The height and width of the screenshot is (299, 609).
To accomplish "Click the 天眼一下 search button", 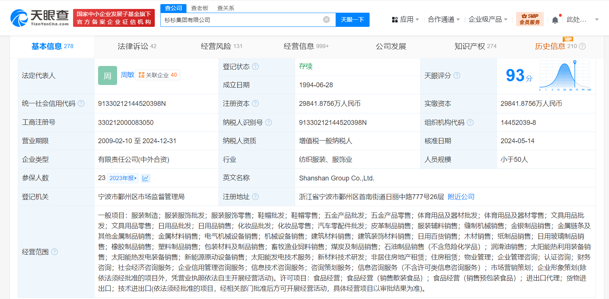I will click(352, 20).
